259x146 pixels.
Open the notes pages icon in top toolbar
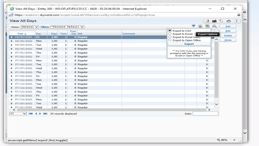pyautogui.click(x=221, y=21)
